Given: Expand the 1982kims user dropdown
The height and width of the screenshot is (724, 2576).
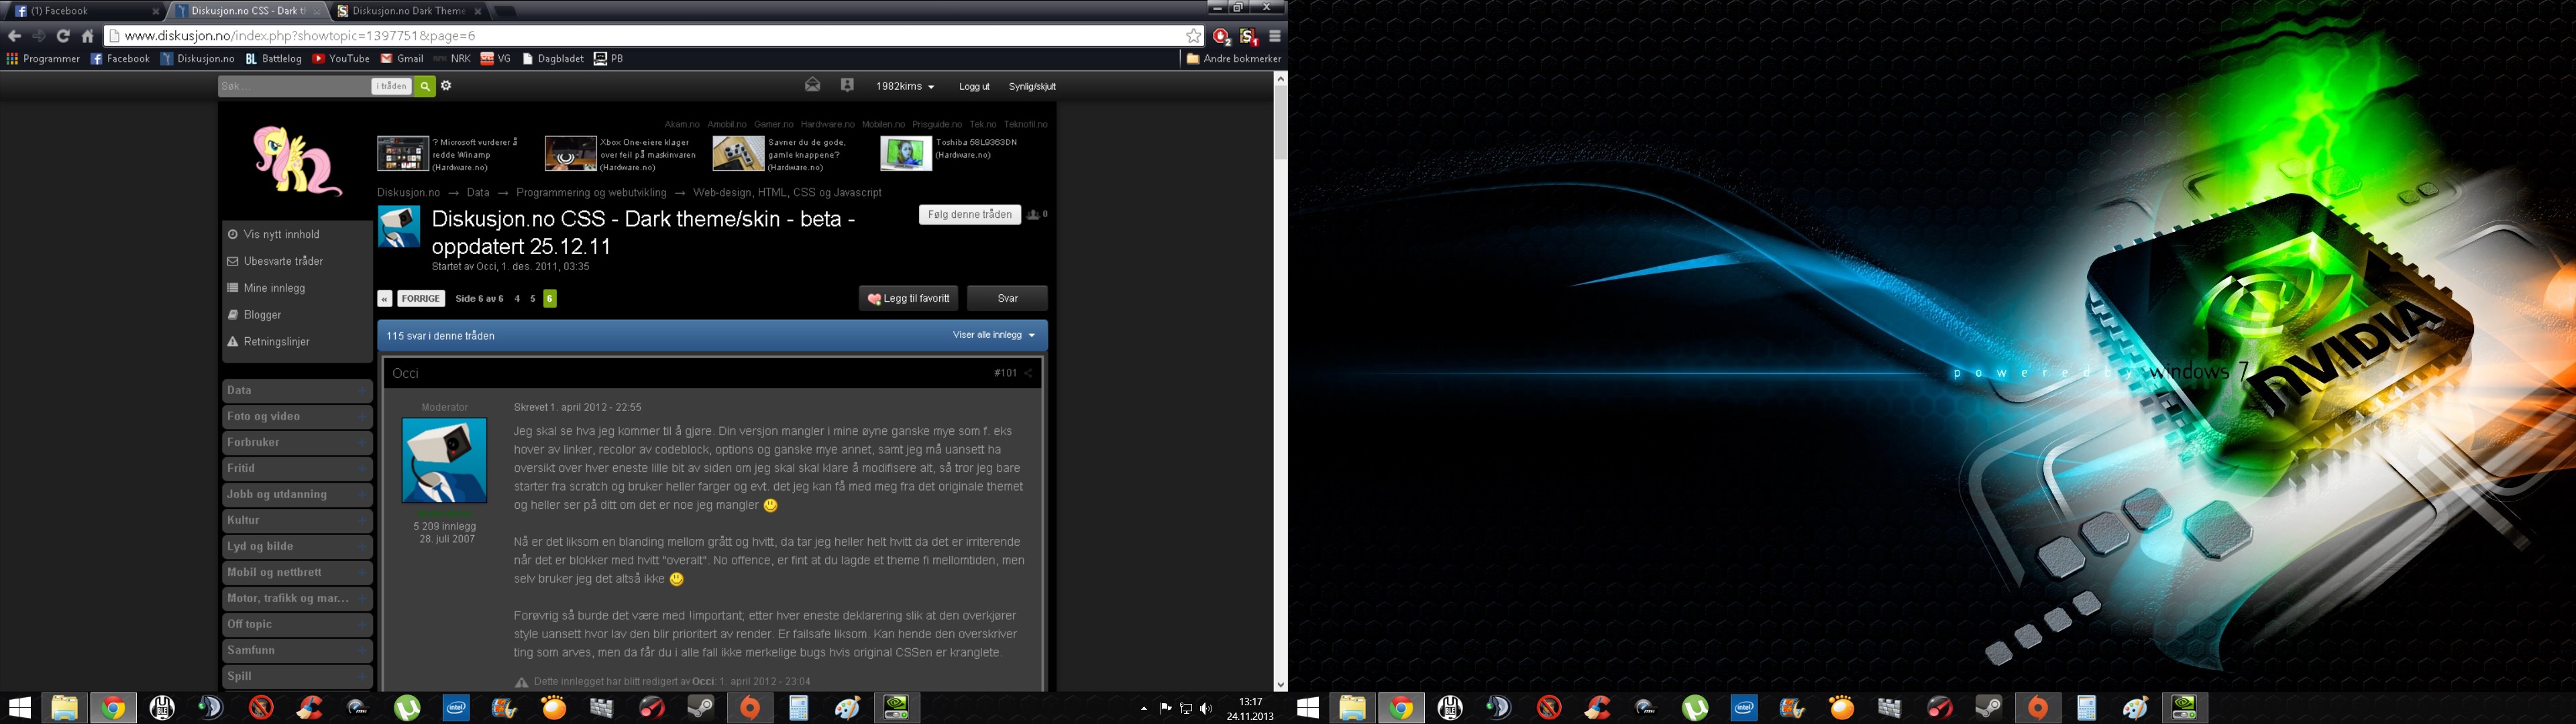Looking at the screenshot, I should coord(905,87).
